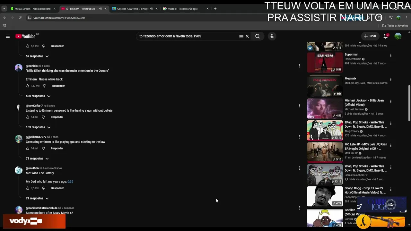Viewport: 411px width, 231px height.
Task: Open options menu for Snoop Dogg video
Action: [391, 189]
